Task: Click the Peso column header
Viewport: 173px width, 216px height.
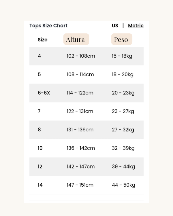Action: [x=121, y=39]
